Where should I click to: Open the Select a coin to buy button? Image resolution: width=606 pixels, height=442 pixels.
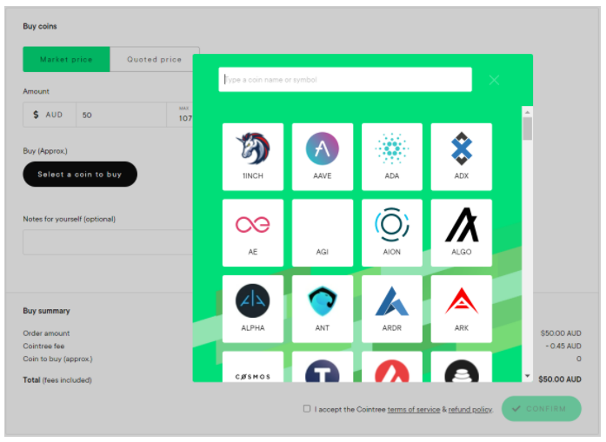click(x=80, y=174)
